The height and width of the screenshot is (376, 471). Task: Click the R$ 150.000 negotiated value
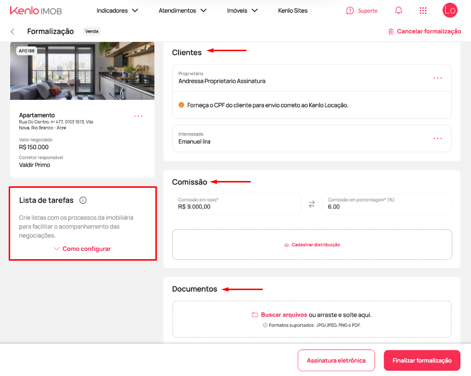point(34,147)
